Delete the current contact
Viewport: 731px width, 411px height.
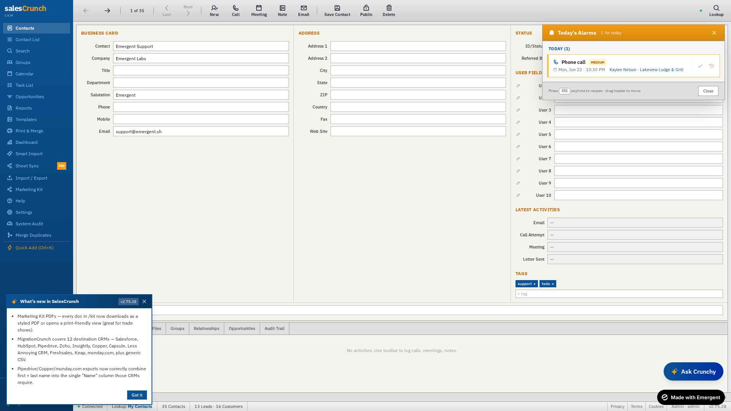(x=389, y=11)
